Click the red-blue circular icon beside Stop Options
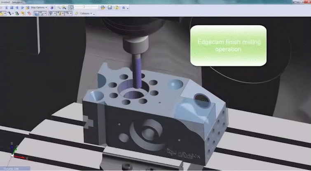Viewport: 311px width, 171px height. tap(52, 7)
